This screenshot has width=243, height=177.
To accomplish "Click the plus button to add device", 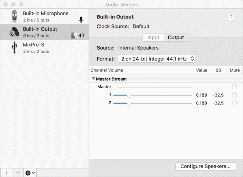I will click(5, 172).
